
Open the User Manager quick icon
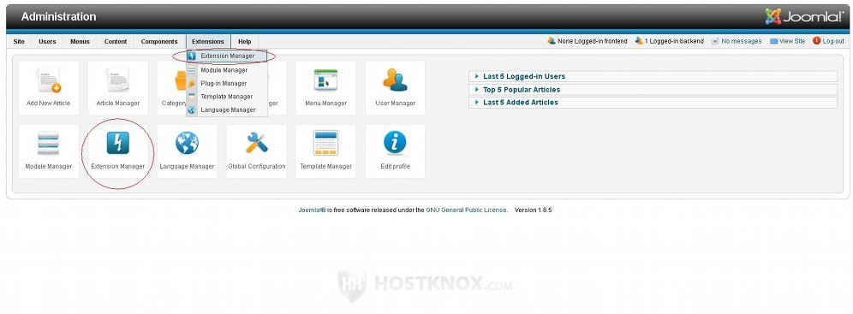[395, 88]
